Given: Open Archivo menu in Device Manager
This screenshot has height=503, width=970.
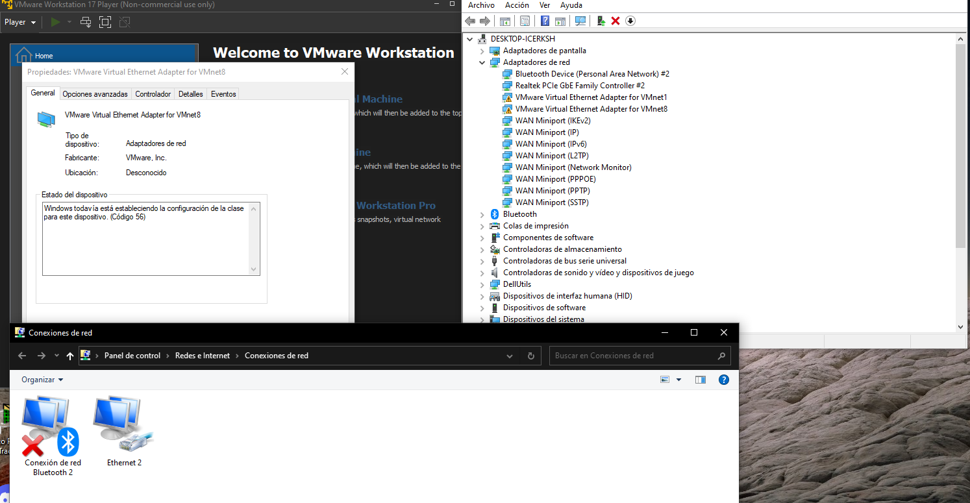Looking at the screenshot, I should pos(481,5).
